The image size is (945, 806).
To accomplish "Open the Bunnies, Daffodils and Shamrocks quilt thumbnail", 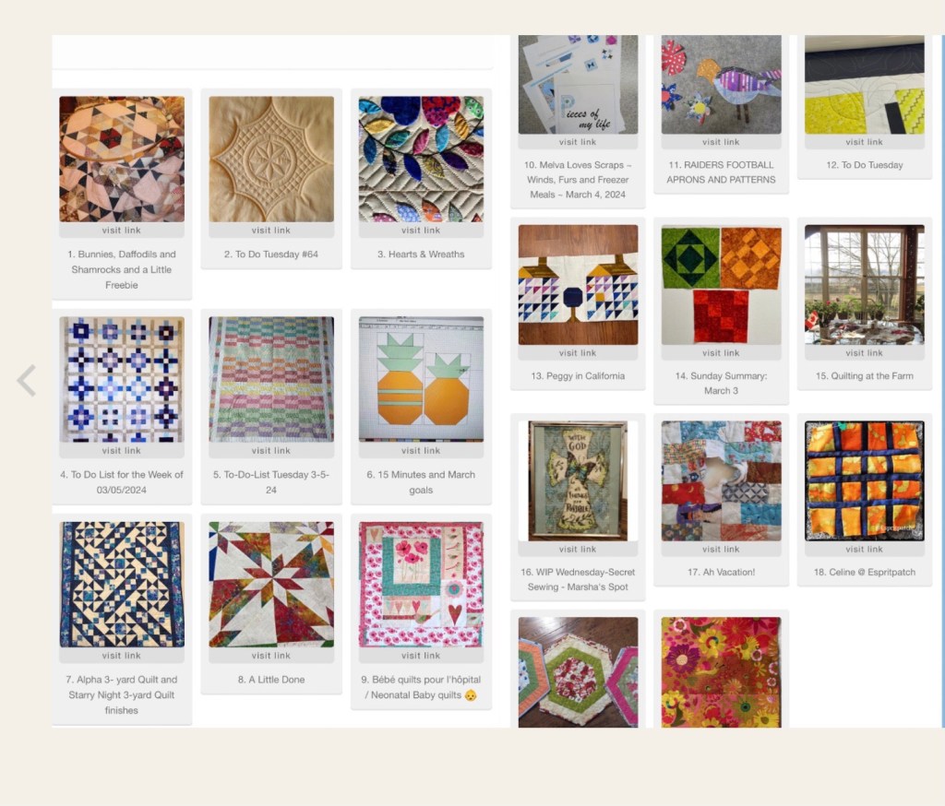I will point(122,159).
